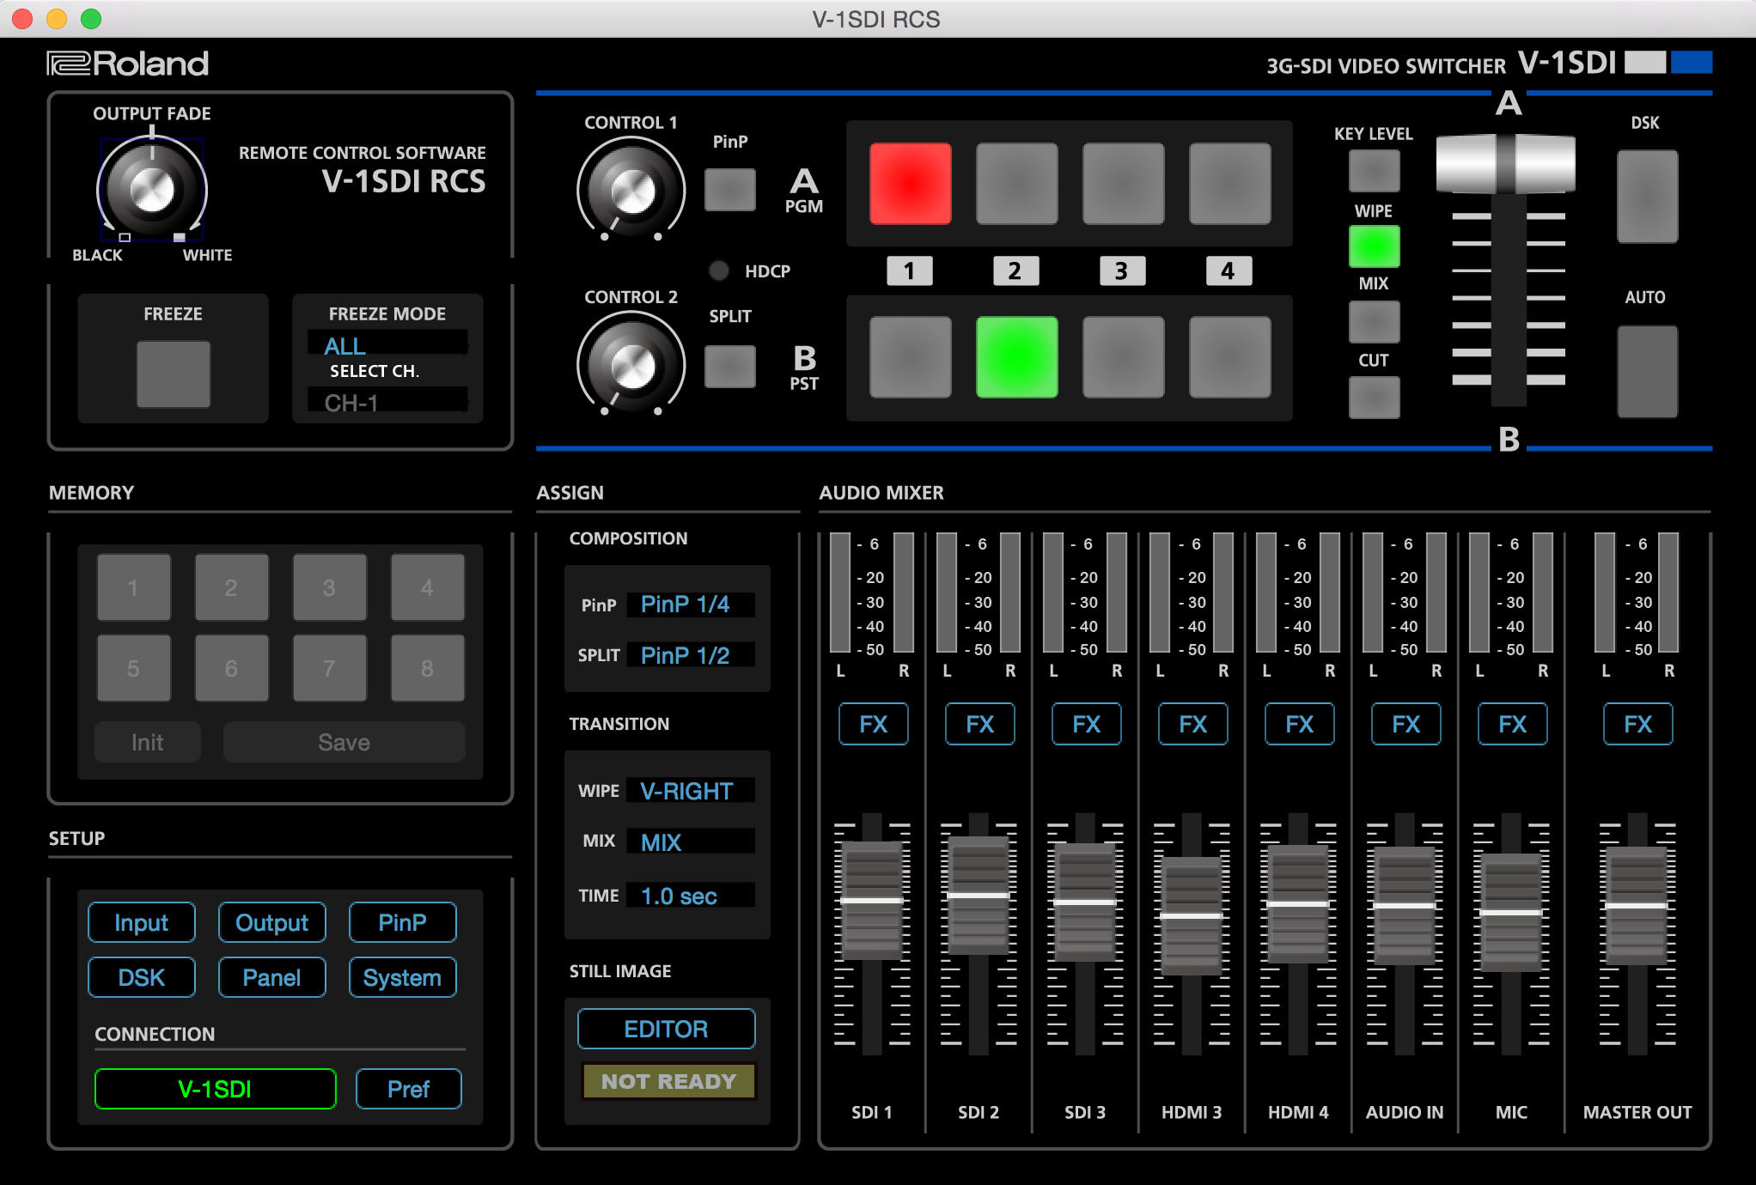The width and height of the screenshot is (1756, 1185).
Task: Toggle the SPLIT composition button
Action: pos(730,367)
